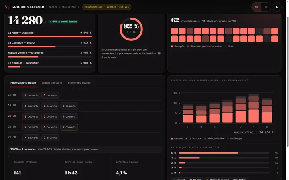Click the stacked bar for day D
The image size is (289, 180).
pos(267,110)
